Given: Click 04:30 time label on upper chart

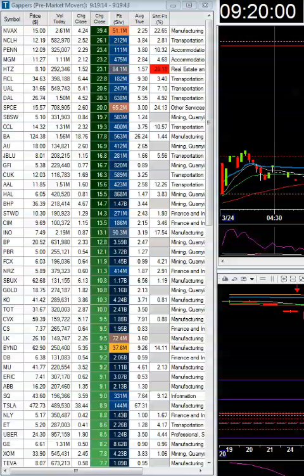Looking at the screenshot, I should 274,217.
